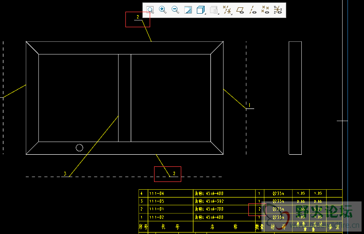Select the small circle hole in the frame

79,147
